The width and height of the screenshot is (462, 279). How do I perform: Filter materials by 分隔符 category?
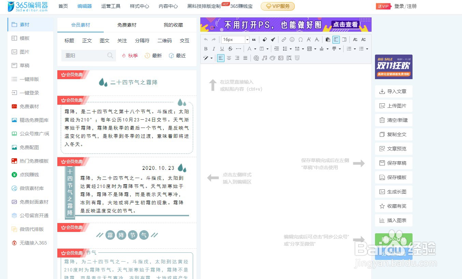[142, 41]
